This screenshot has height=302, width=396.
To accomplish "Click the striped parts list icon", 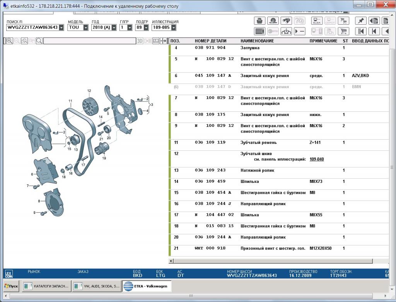I will pos(259,31).
